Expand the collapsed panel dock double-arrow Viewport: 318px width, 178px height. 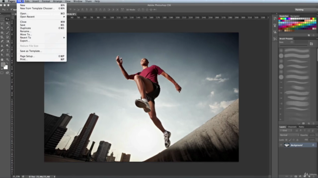point(276,13)
